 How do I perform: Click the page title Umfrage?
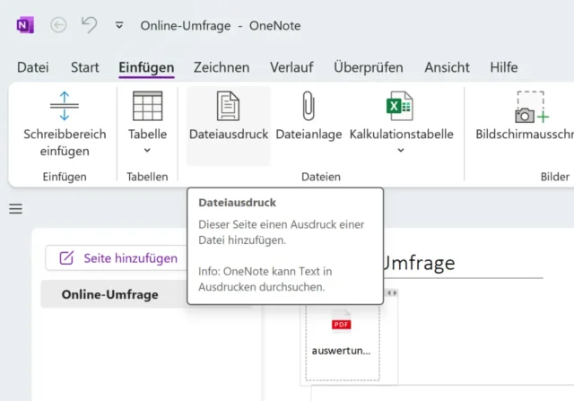tap(419, 263)
